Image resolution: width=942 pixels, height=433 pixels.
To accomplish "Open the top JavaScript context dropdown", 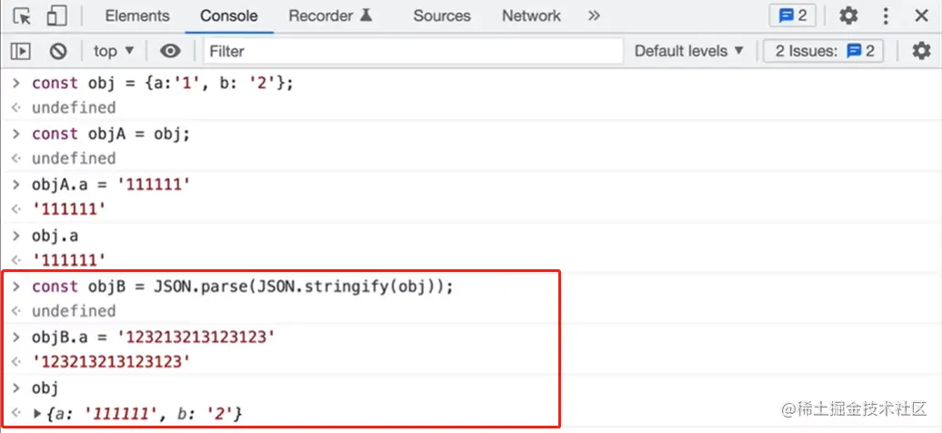I will (x=114, y=51).
